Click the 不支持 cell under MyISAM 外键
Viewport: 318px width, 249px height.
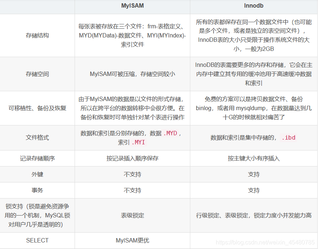click(x=132, y=174)
